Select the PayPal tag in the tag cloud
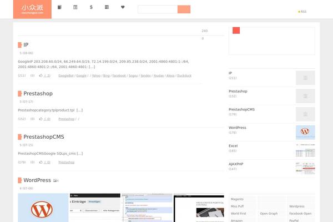Image resolution: width=333 pixels, height=222 pixels. pos(294,220)
